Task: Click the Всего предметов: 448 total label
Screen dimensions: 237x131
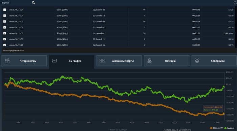Action: [x=14, y=51]
